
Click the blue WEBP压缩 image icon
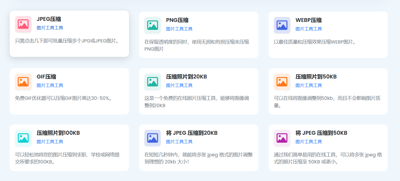point(282,25)
